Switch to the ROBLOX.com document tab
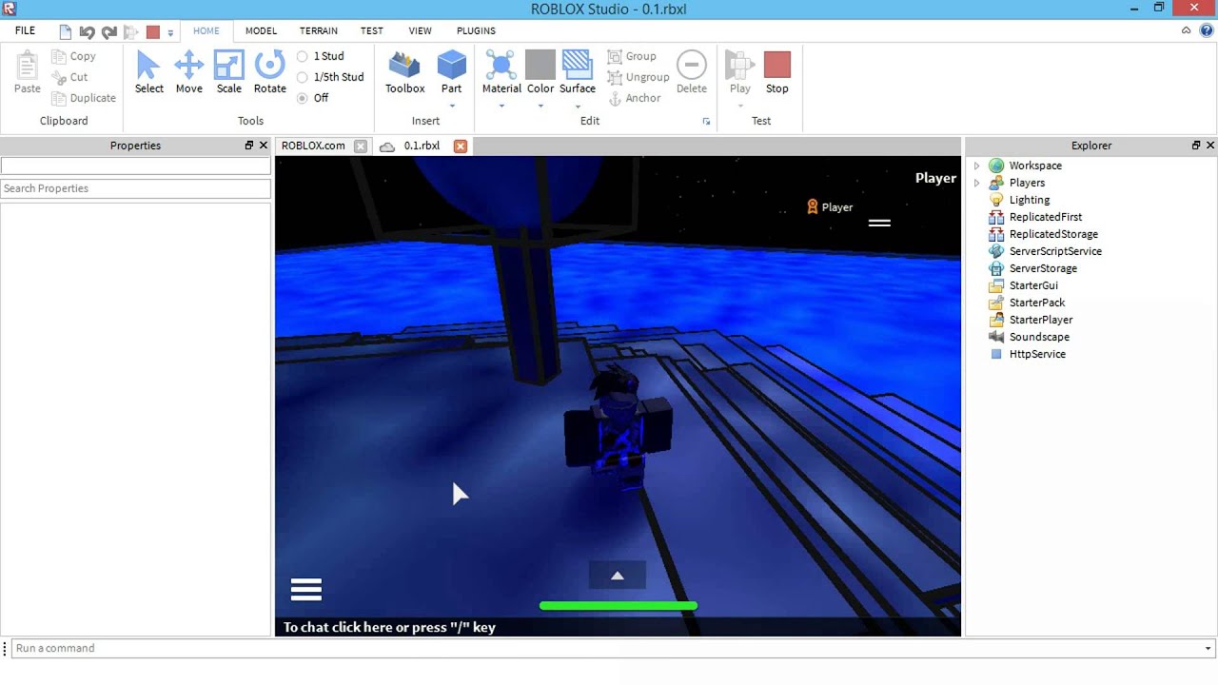This screenshot has height=685, width=1218. click(313, 146)
